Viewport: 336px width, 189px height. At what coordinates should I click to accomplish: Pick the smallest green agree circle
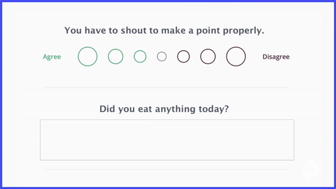[x=140, y=57]
